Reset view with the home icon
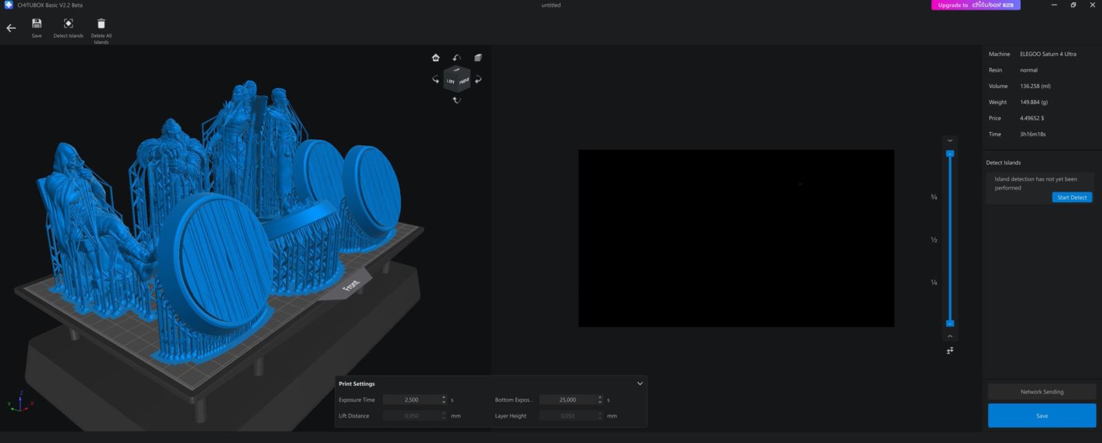Viewport: 1102px width, 443px height. pyautogui.click(x=435, y=58)
